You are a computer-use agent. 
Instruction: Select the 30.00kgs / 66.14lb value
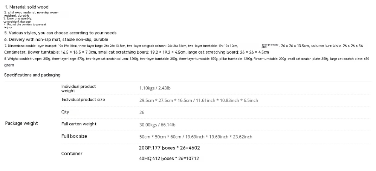pyautogui.click(x=157, y=125)
